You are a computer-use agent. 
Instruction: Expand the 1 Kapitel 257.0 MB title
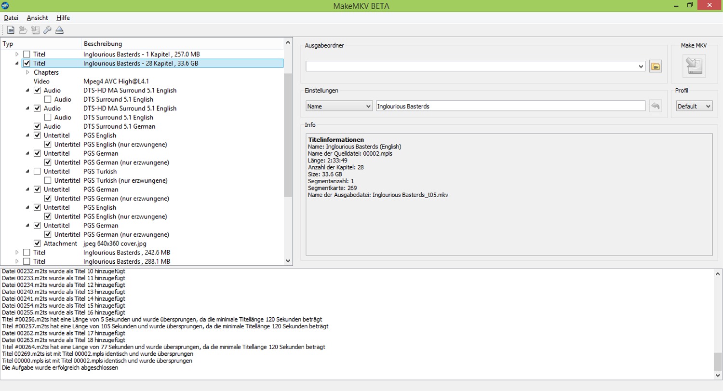point(17,54)
